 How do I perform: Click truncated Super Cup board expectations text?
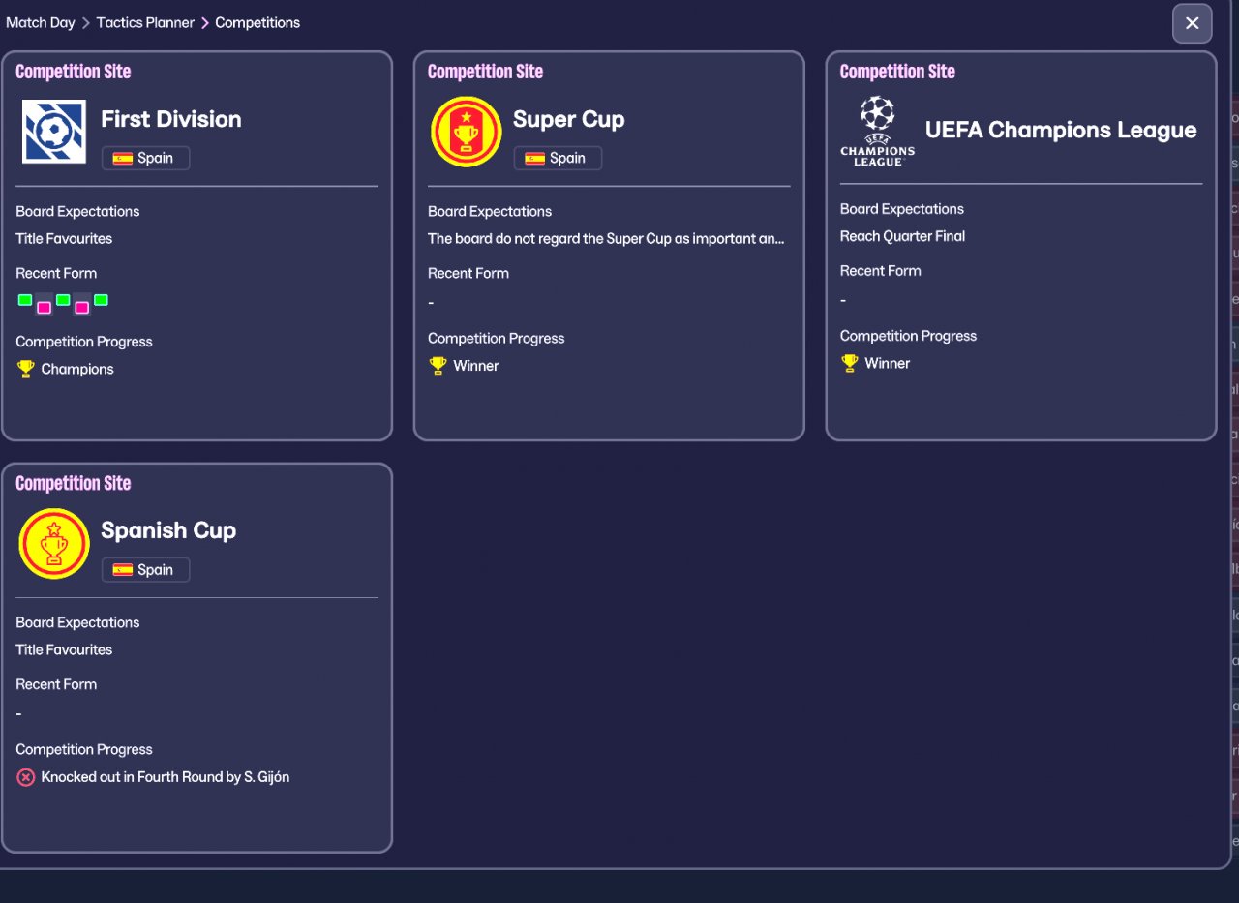click(x=606, y=238)
